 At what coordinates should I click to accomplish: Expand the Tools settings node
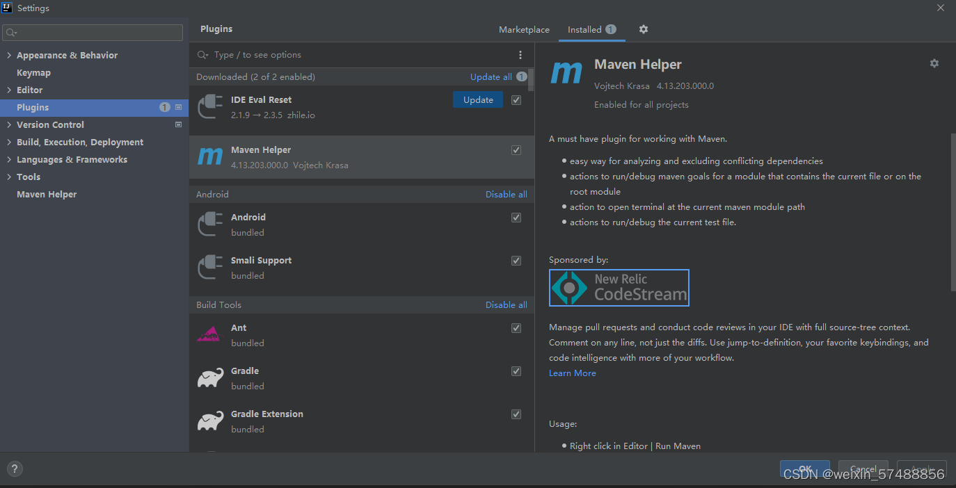coord(9,177)
